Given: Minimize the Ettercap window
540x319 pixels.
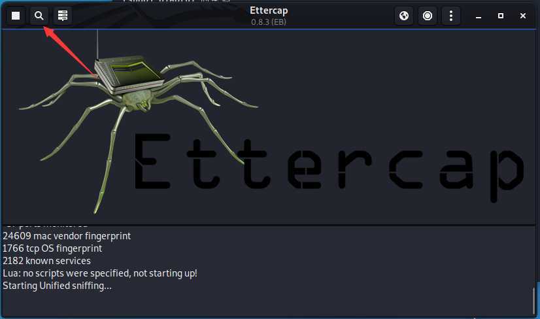Looking at the screenshot, I should 479,16.
